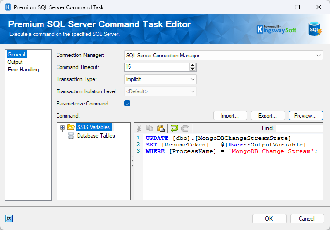Click the Cut scissors icon in editor toolbar
The image size is (330, 230).
click(139, 128)
